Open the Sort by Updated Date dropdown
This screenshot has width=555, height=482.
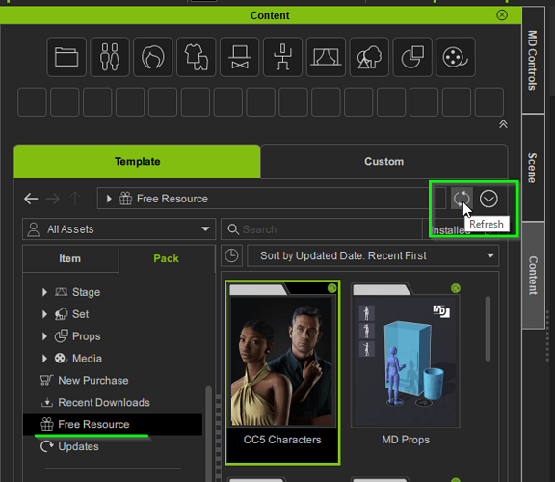click(x=373, y=255)
